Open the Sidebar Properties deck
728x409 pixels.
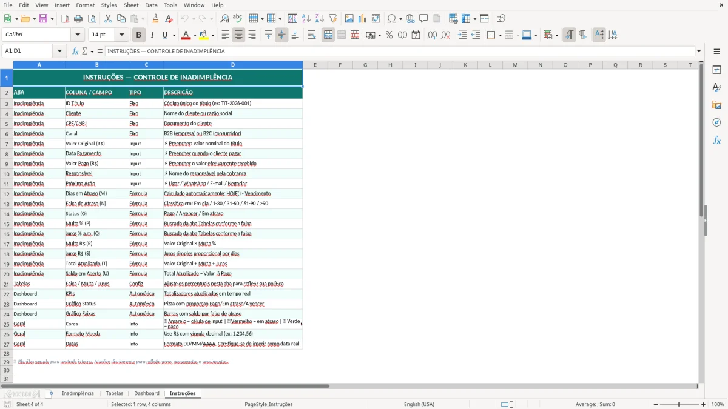[x=716, y=70]
